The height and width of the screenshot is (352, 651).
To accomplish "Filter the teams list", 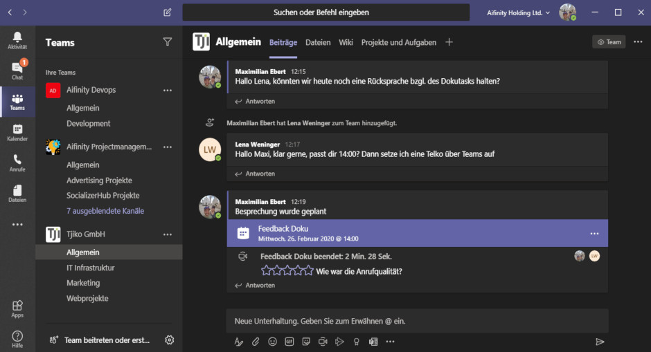I will tap(168, 42).
